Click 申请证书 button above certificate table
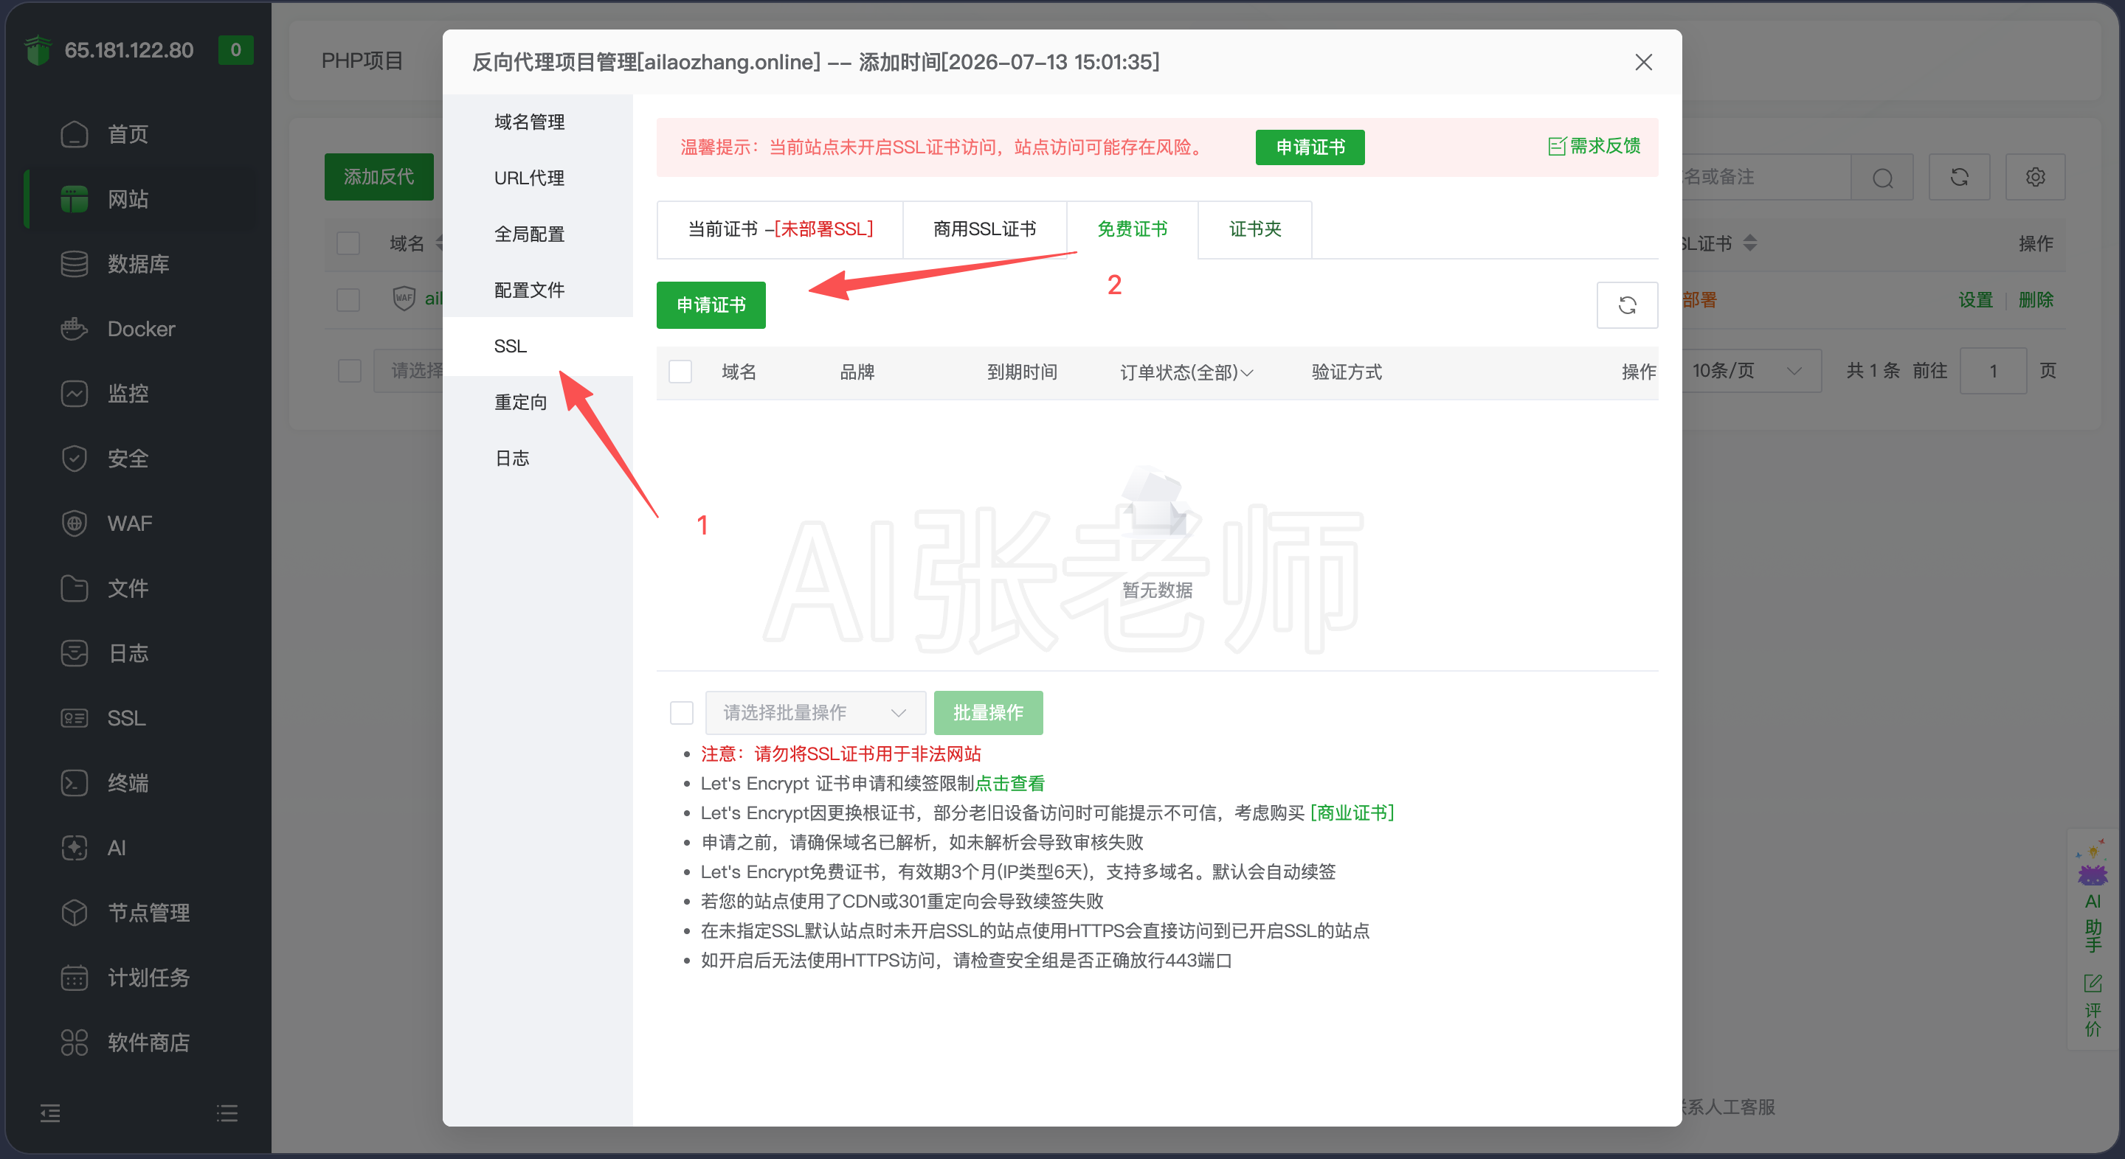2125x1159 pixels. point(711,305)
